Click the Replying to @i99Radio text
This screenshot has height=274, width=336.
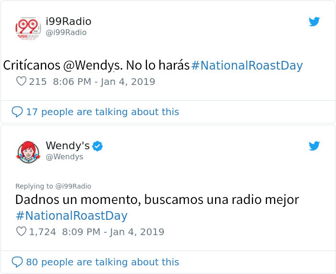tap(53, 186)
